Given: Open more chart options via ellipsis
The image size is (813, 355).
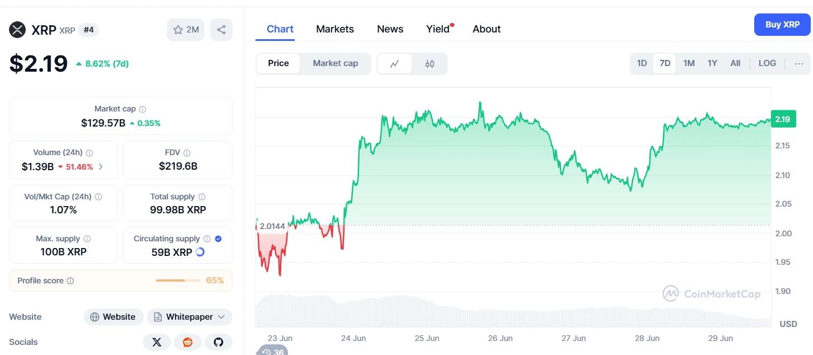Looking at the screenshot, I should point(798,63).
